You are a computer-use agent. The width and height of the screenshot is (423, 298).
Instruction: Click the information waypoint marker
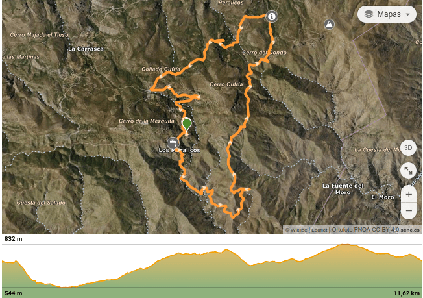[272, 16]
